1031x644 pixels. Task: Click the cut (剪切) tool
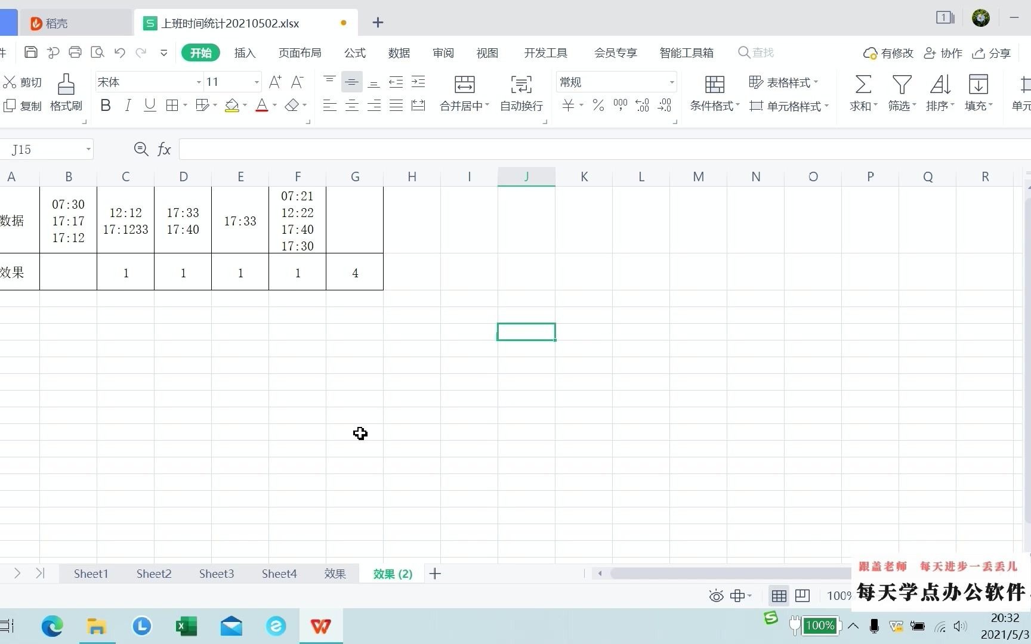coord(23,82)
